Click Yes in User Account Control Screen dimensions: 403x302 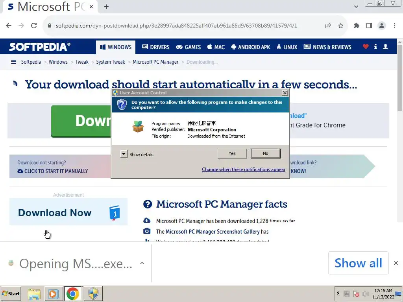tap(232, 153)
